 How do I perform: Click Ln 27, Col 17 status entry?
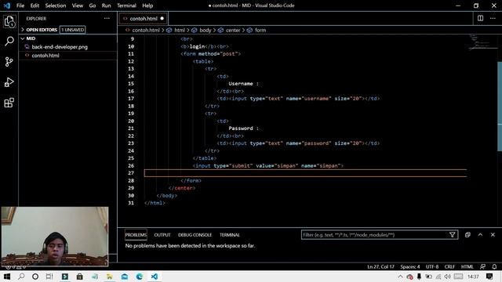point(380,266)
